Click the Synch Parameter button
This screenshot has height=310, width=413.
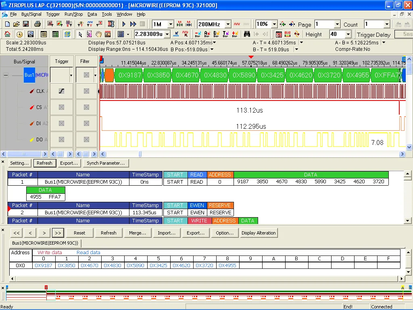(106, 163)
